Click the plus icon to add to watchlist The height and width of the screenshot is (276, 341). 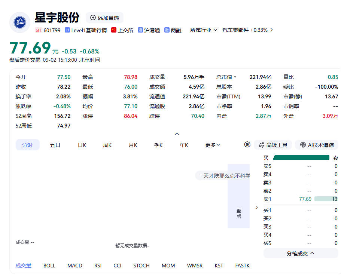click(93, 18)
